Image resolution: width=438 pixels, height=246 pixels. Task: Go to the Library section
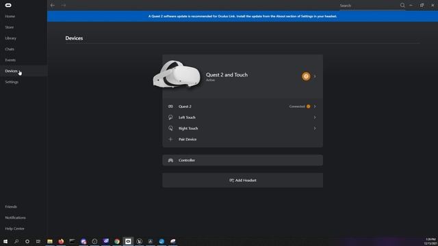pyautogui.click(x=11, y=38)
